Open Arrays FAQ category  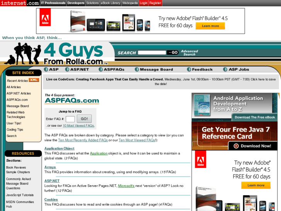[50, 167]
